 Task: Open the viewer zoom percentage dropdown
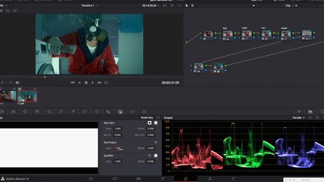point(4,6)
